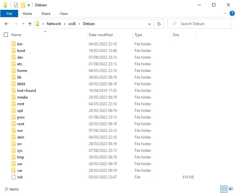Open the File menu tab

click(x=9, y=14)
